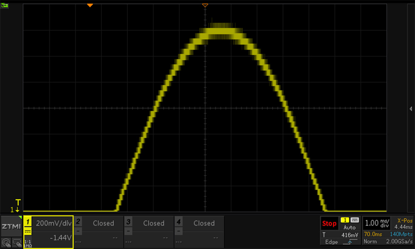Expand the right side panel arrow
This screenshot has width=415, height=249.
click(x=410, y=108)
